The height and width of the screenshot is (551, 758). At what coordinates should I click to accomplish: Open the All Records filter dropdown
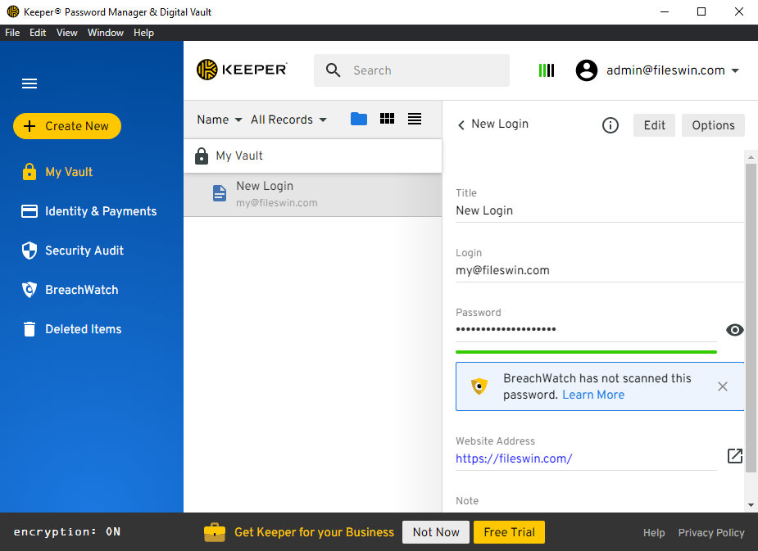pyautogui.click(x=288, y=120)
